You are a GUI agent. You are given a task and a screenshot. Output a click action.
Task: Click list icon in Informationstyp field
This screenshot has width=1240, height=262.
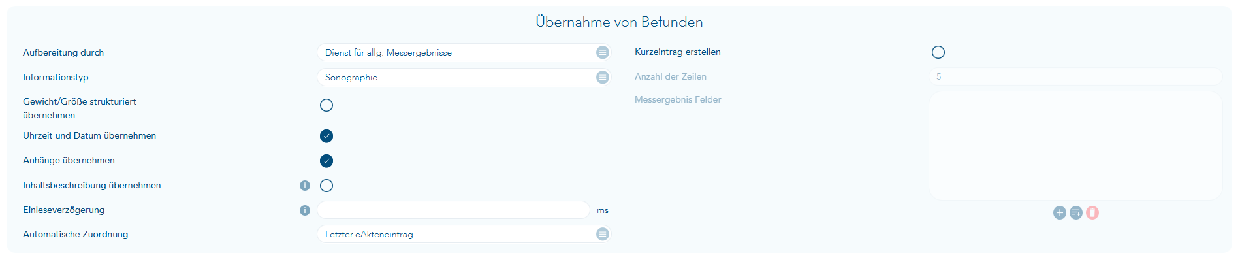pos(602,77)
